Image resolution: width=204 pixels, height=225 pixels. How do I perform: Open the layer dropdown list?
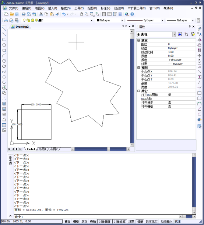[92, 20]
